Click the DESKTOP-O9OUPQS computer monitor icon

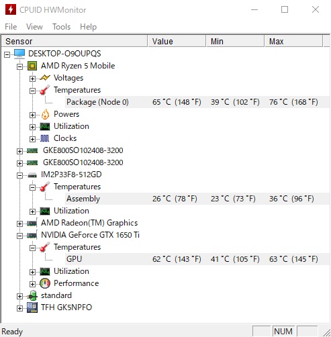coord(19,54)
